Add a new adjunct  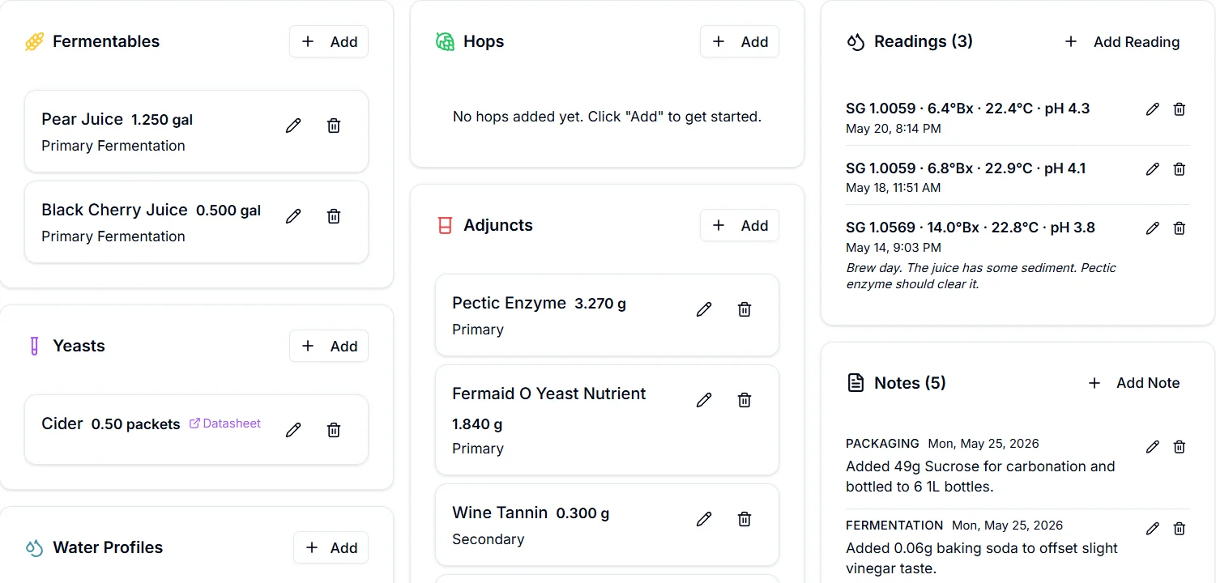point(740,226)
